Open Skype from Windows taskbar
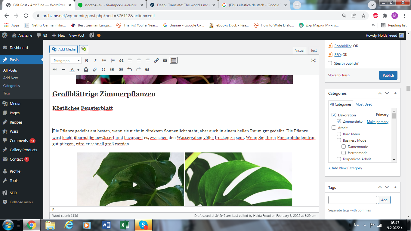The image size is (411, 231). coord(144,225)
